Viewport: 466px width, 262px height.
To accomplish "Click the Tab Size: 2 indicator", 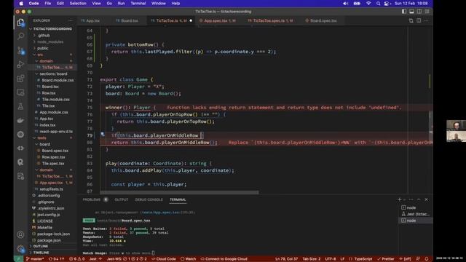I will point(312,259).
